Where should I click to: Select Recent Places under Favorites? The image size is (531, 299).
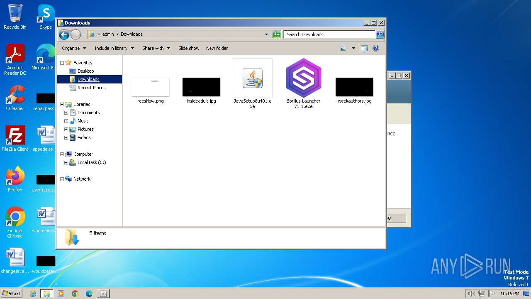[91, 88]
